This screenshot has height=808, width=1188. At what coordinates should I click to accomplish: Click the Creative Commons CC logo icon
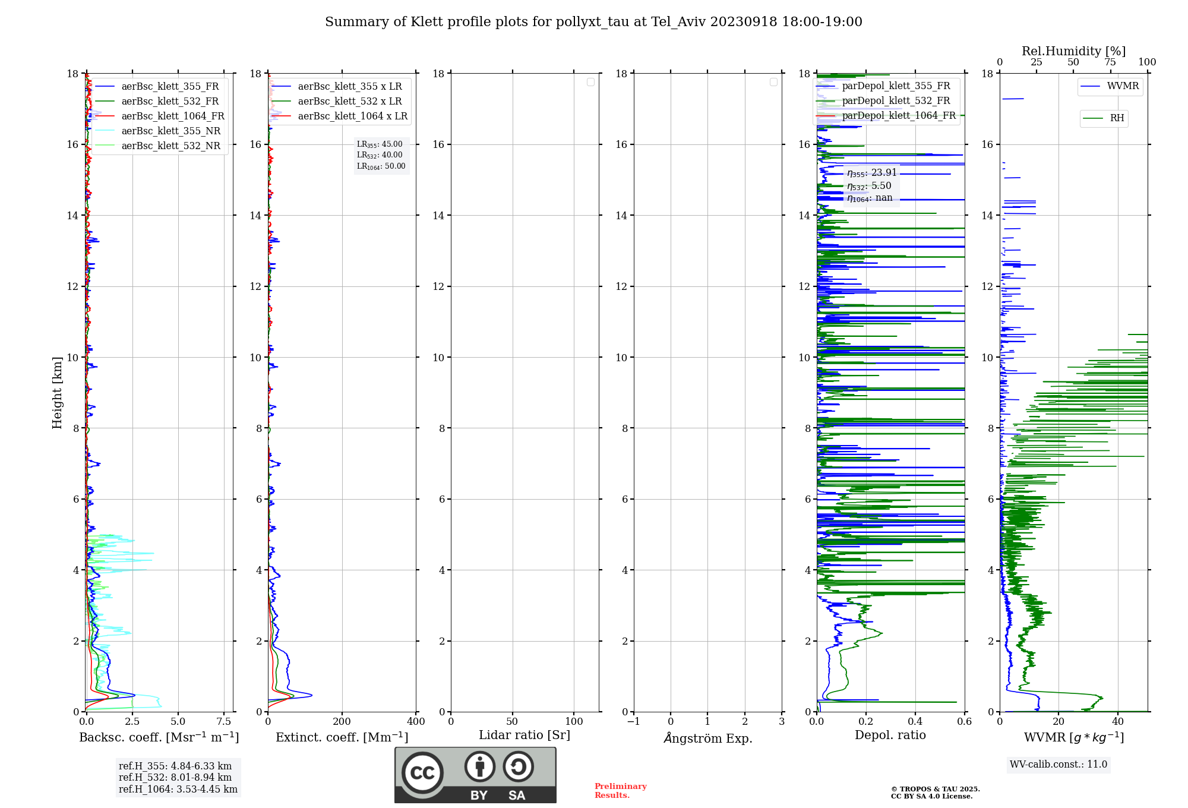(422, 773)
